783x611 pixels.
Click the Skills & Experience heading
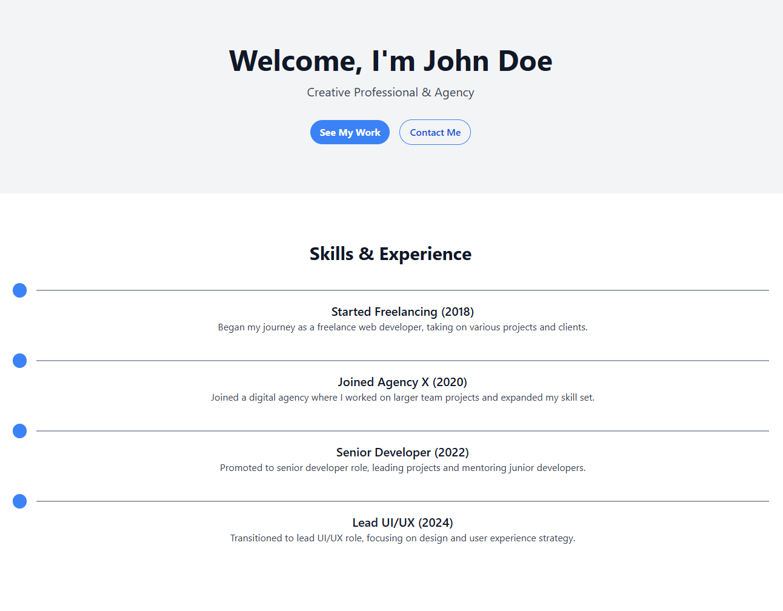[391, 253]
